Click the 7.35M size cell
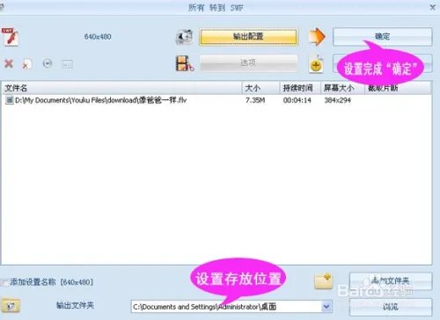Viewport: 440px width, 320px height. pyautogui.click(x=255, y=100)
